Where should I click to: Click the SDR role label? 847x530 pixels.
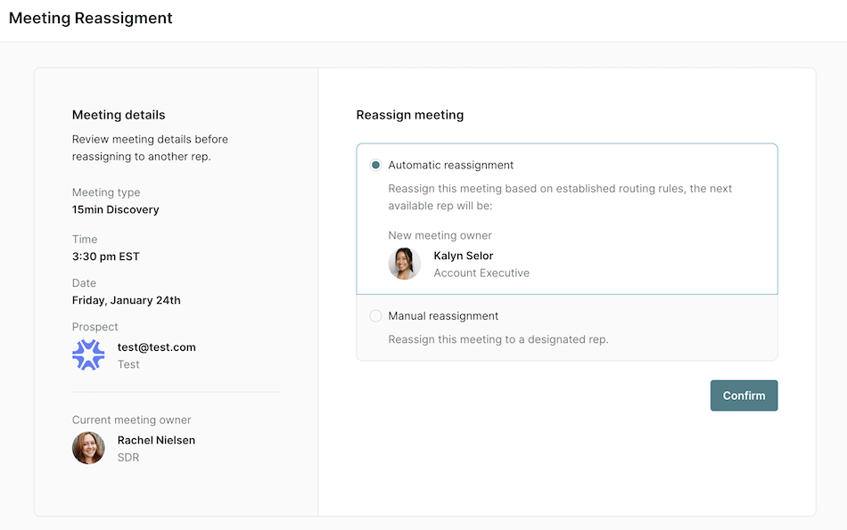click(128, 457)
